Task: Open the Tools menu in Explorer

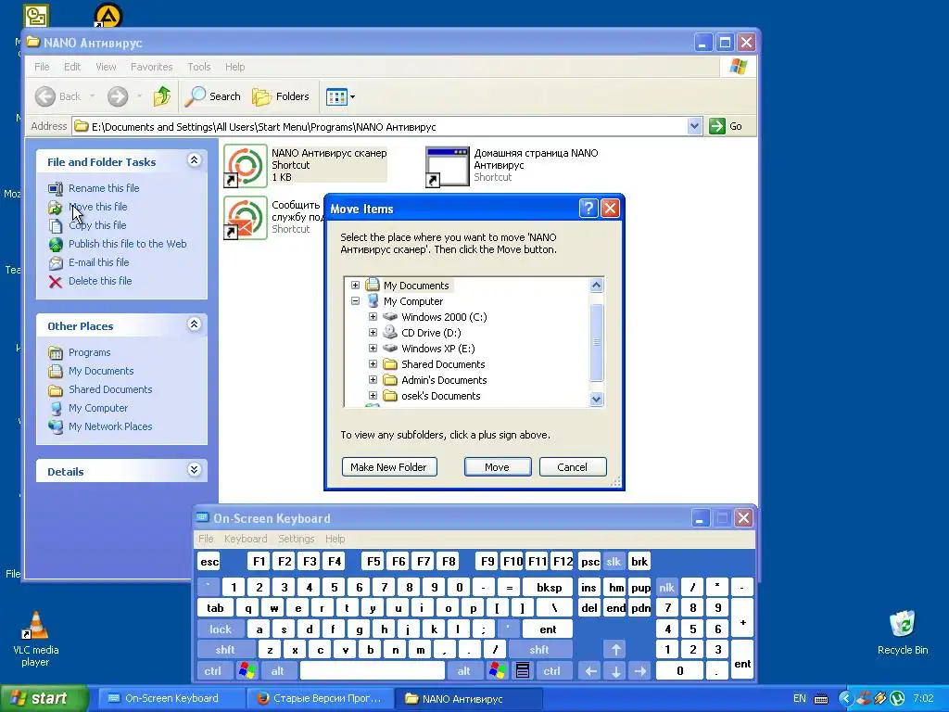Action: click(198, 67)
